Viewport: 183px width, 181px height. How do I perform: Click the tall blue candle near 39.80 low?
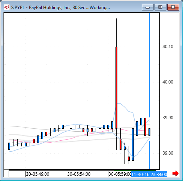133,144
